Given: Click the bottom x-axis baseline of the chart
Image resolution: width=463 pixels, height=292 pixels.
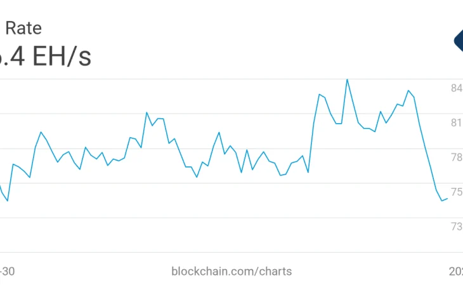Looking at the screenshot, I should [x=225, y=253].
